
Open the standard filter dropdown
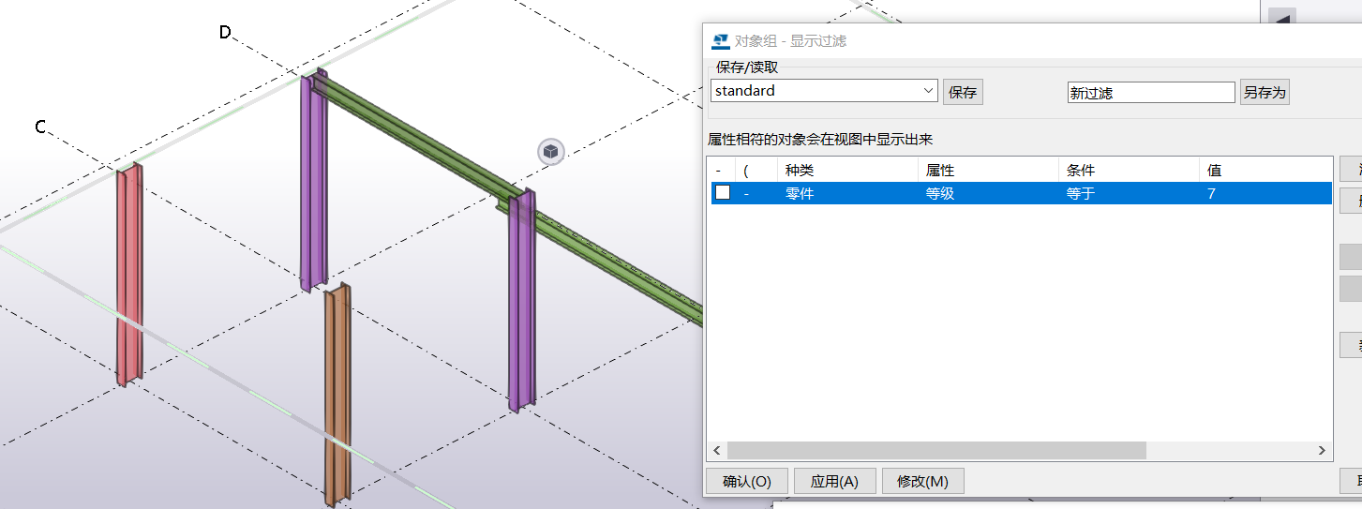coord(929,91)
